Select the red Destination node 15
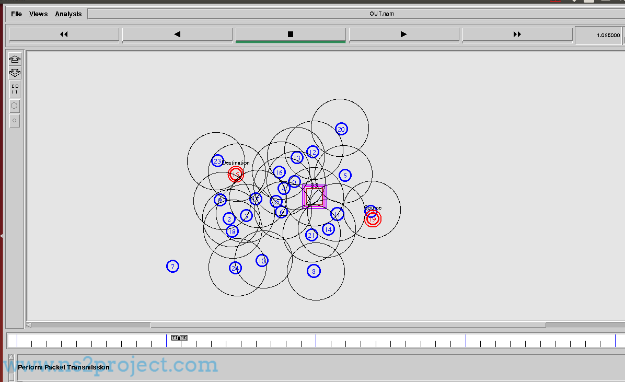This screenshot has height=382, width=625. point(236,175)
